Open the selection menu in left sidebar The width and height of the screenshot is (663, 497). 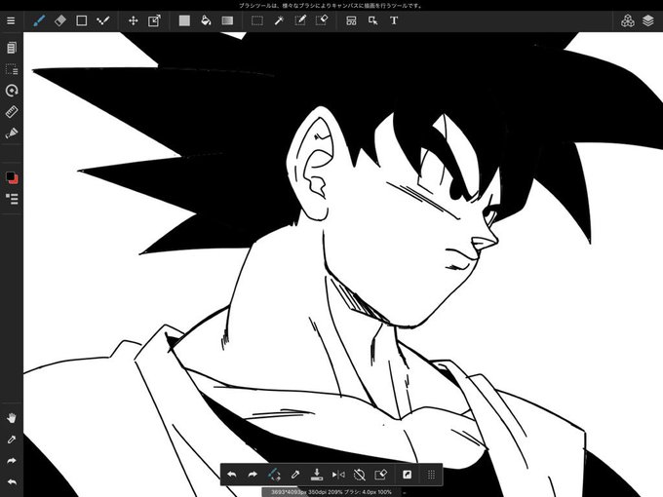pyautogui.click(x=12, y=69)
